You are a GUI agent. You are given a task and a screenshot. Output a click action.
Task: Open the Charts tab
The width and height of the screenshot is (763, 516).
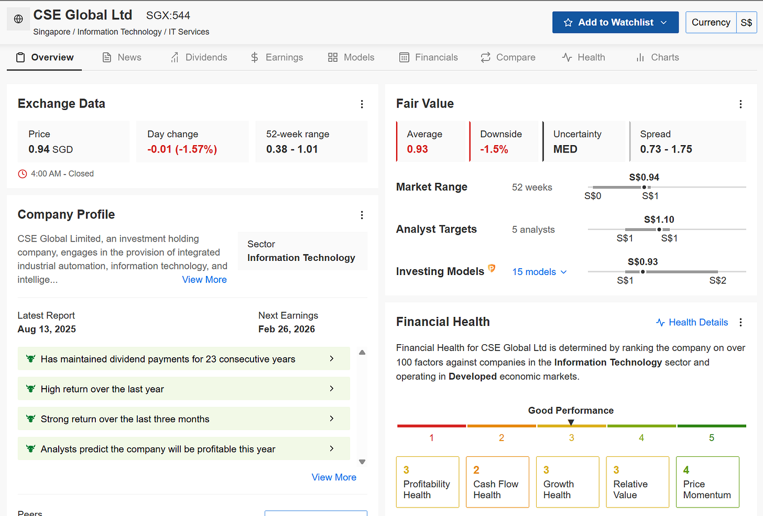coord(657,58)
